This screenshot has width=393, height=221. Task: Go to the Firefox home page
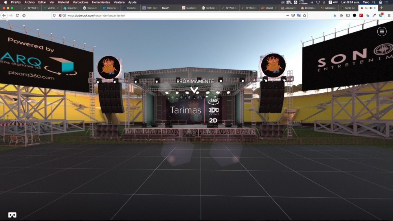[x=24, y=15]
